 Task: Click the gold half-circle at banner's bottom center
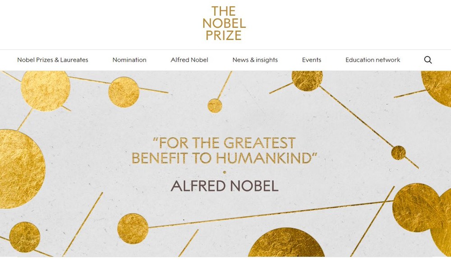pos(286,244)
